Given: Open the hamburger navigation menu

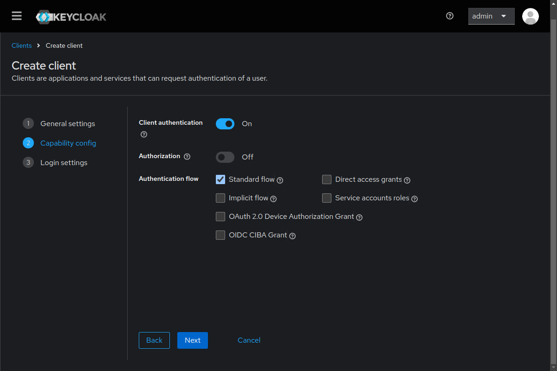Looking at the screenshot, I should (17, 16).
